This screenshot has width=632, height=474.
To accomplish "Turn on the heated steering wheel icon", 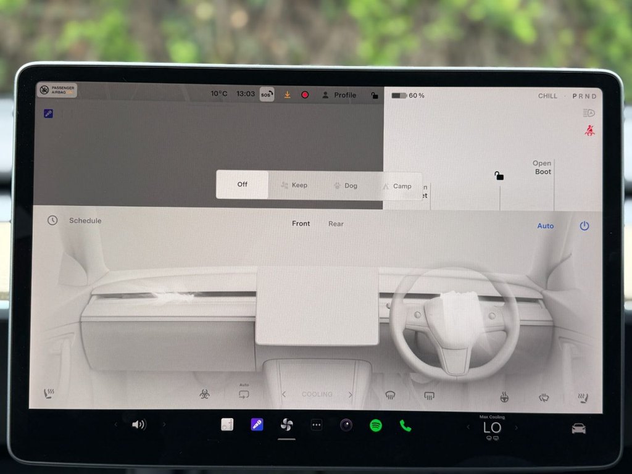I will click(x=505, y=396).
